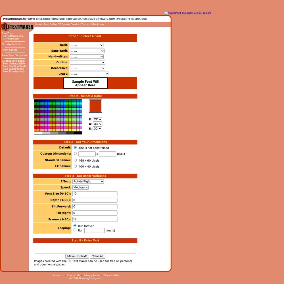
Task: Open Terms of Use in the footer
Action: pyautogui.click(x=111, y=275)
